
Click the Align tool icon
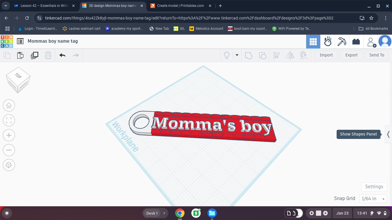(276, 55)
